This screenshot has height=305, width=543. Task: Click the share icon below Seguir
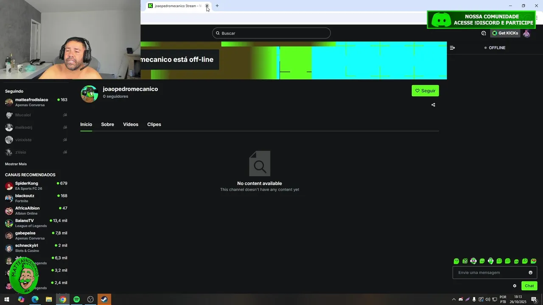433,105
